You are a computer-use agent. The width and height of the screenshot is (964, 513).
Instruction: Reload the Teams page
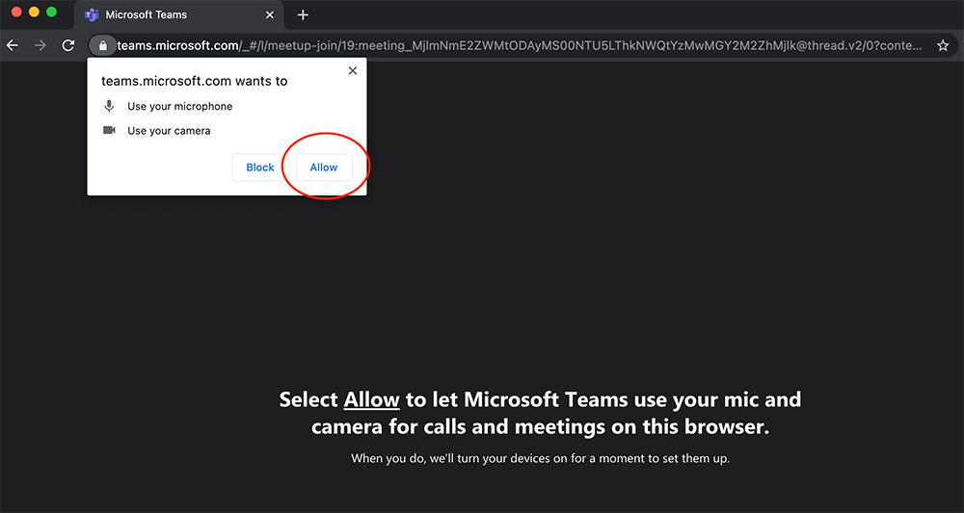[x=68, y=45]
